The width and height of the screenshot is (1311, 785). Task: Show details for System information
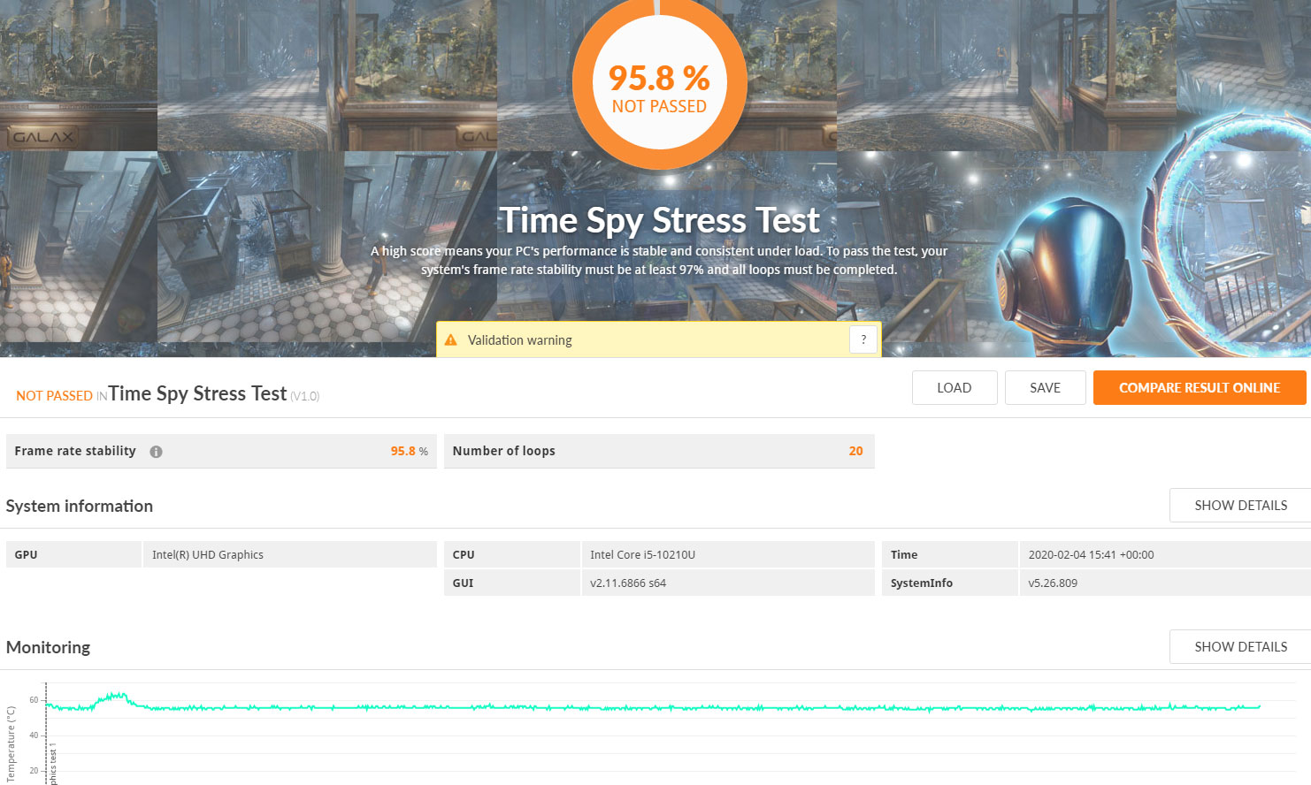(1240, 506)
